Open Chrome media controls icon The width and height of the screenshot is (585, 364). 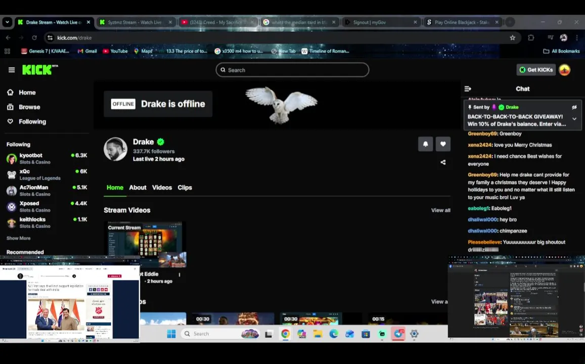tap(550, 38)
